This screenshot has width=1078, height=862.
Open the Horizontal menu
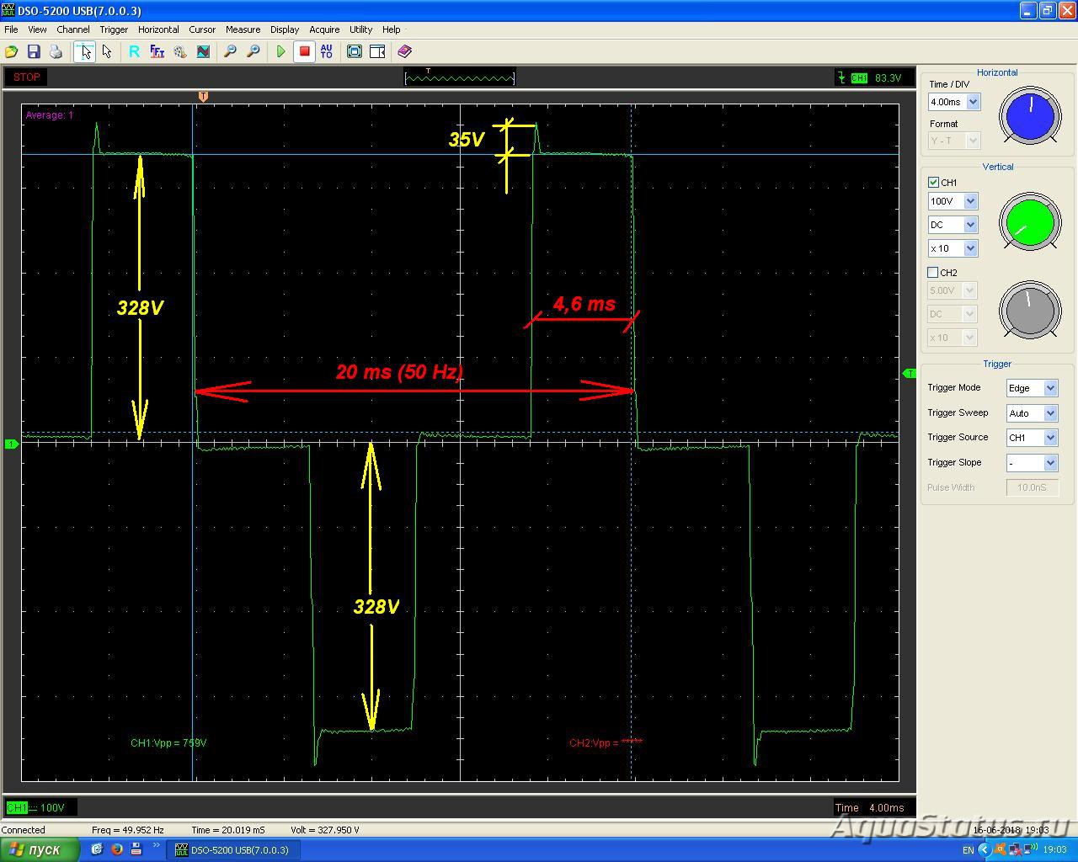coord(158,29)
